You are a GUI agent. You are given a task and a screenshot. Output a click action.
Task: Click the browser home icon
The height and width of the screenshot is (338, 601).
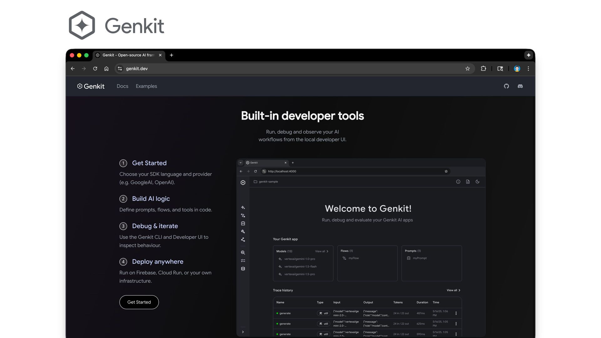[x=106, y=69]
